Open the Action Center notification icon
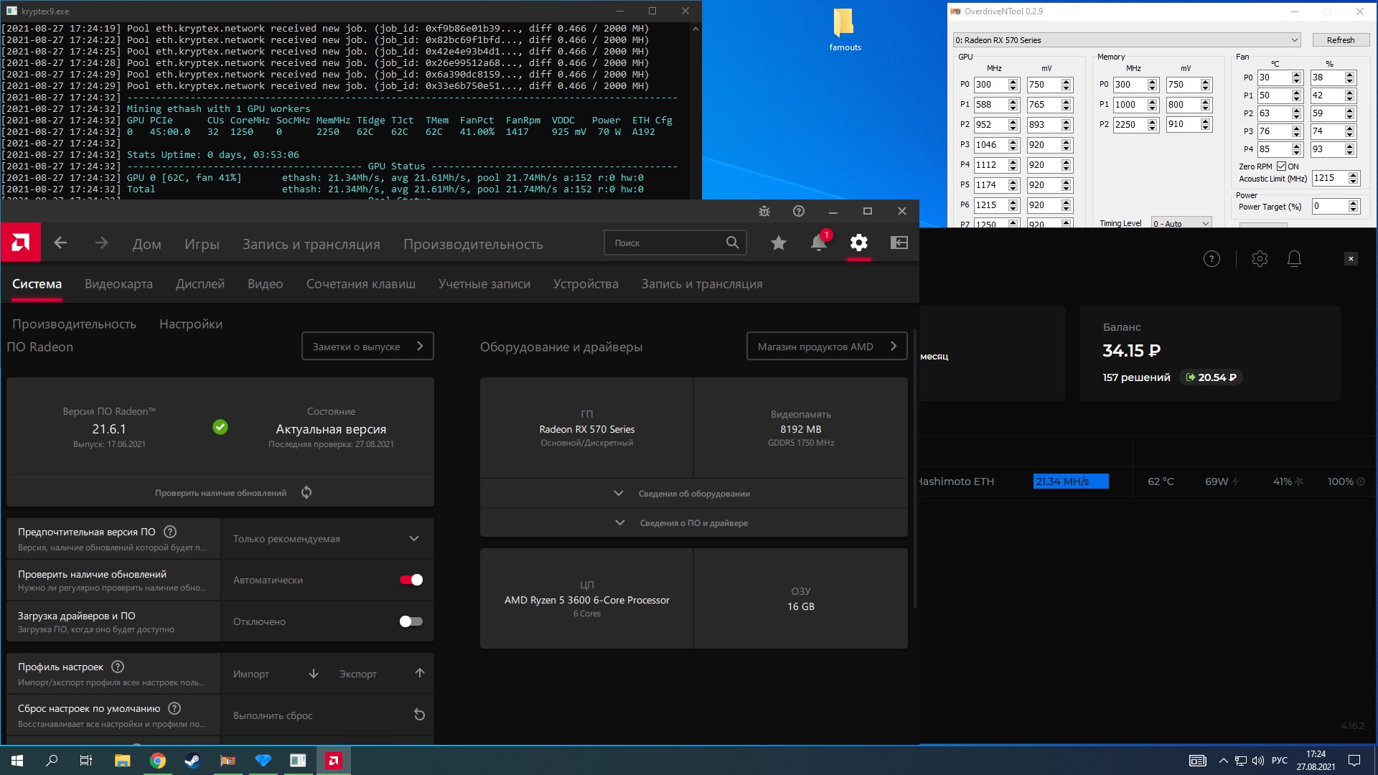Screen dimensions: 1378x775 (1354, 761)
